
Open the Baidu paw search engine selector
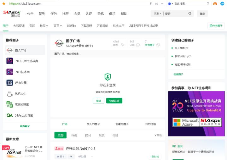(170, 3)
